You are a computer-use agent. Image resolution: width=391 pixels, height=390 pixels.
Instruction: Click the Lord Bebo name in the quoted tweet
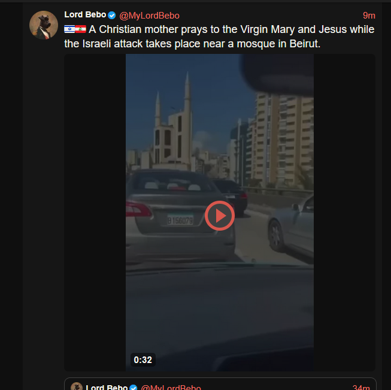107,387
